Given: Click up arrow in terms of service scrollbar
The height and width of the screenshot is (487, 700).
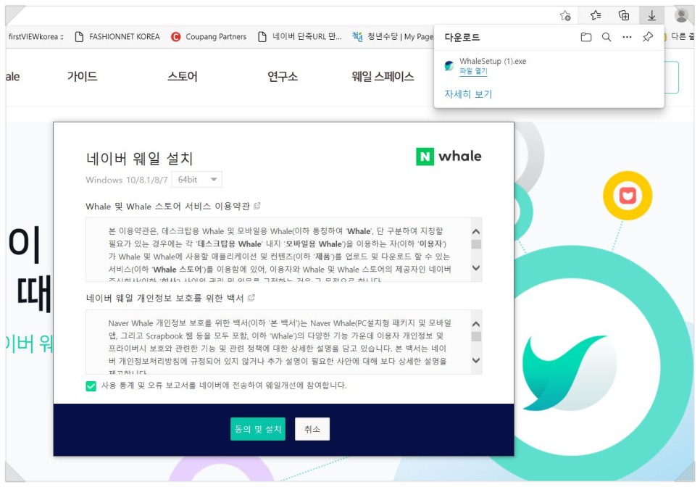Looking at the screenshot, I should pos(476,232).
